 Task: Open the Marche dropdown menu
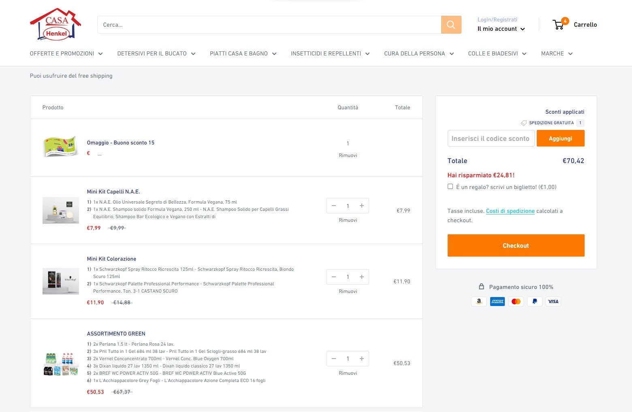point(556,53)
